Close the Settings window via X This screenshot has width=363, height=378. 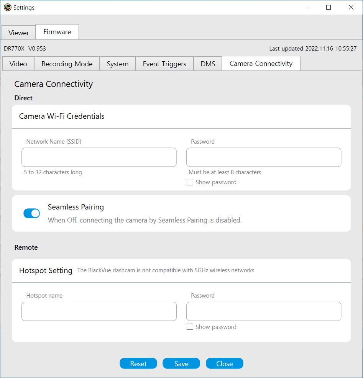click(351, 7)
